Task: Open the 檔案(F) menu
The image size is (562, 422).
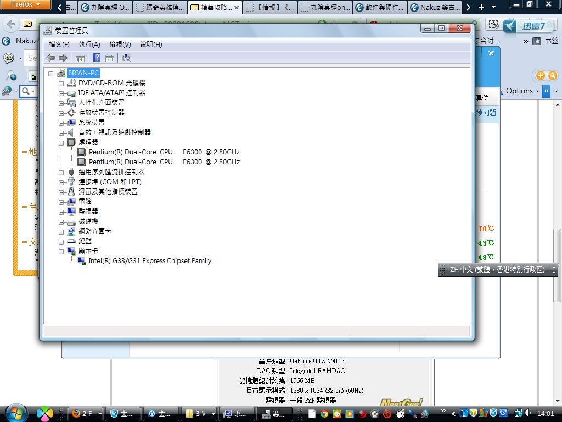Action: coord(59,45)
